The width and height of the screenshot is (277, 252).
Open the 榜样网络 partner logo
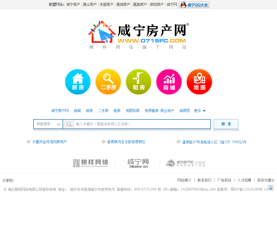tap(91, 163)
